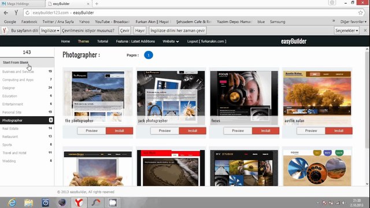The height and width of the screenshot is (208, 370).
Task: Open the Google bookmark
Action: coord(10,21)
